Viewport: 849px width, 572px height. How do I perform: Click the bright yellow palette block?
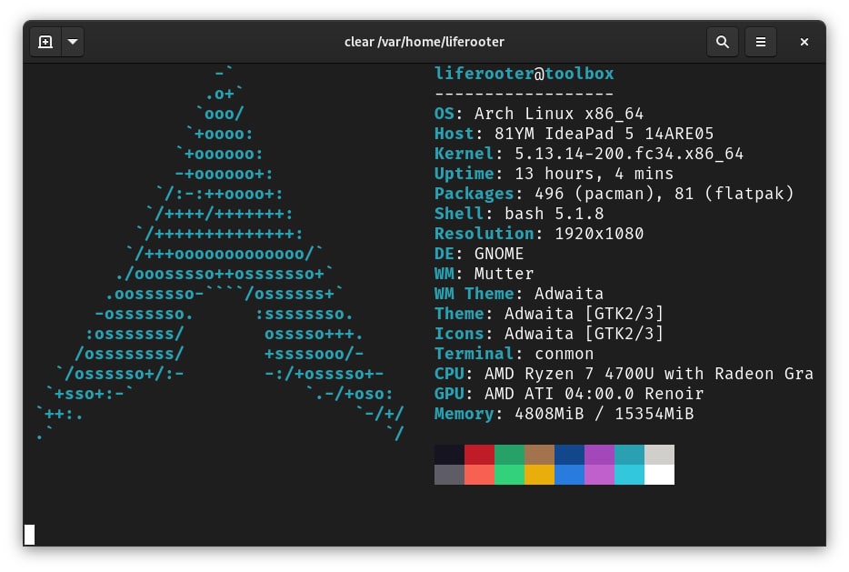tap(539, 475)
